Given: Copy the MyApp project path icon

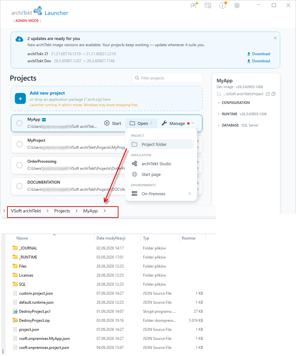Looking at the screenshot, I should coord(273,94).
